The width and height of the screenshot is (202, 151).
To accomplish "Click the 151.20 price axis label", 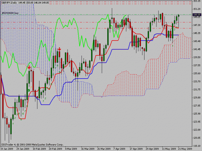I will (197, 9).
